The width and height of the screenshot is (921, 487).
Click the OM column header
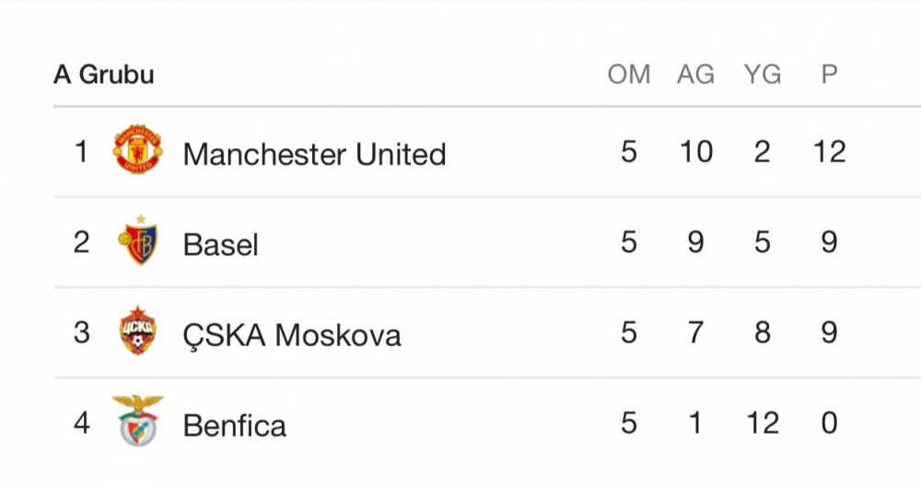click(x=629, y=75)
